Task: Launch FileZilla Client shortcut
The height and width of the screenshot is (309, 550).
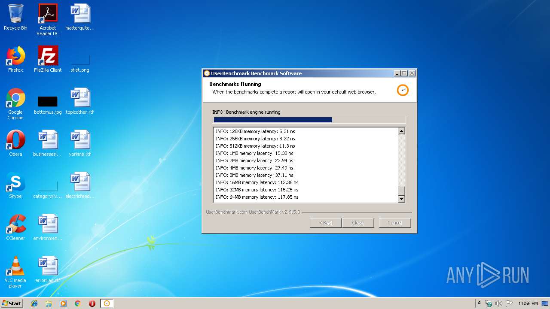Action: click(x=48, y=59)
